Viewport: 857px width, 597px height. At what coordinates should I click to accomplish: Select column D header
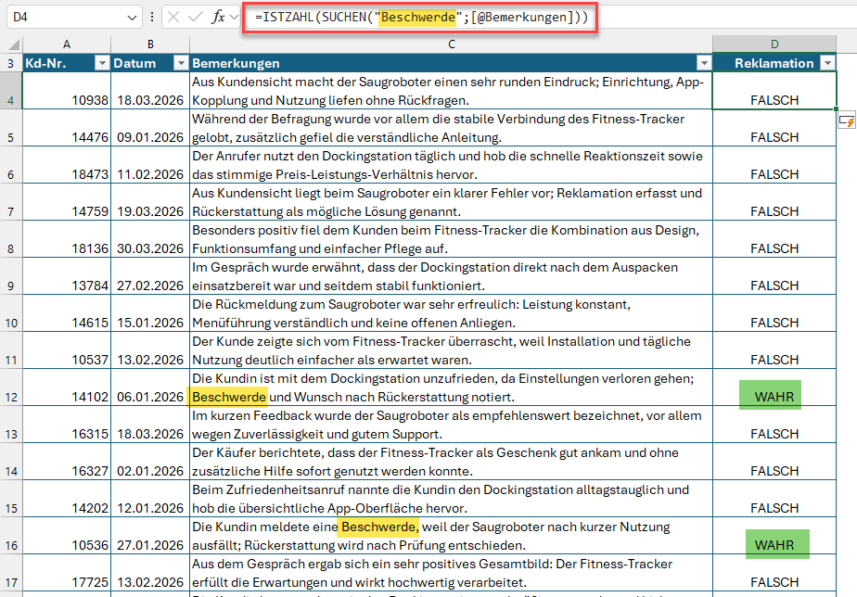click(774, 44)
